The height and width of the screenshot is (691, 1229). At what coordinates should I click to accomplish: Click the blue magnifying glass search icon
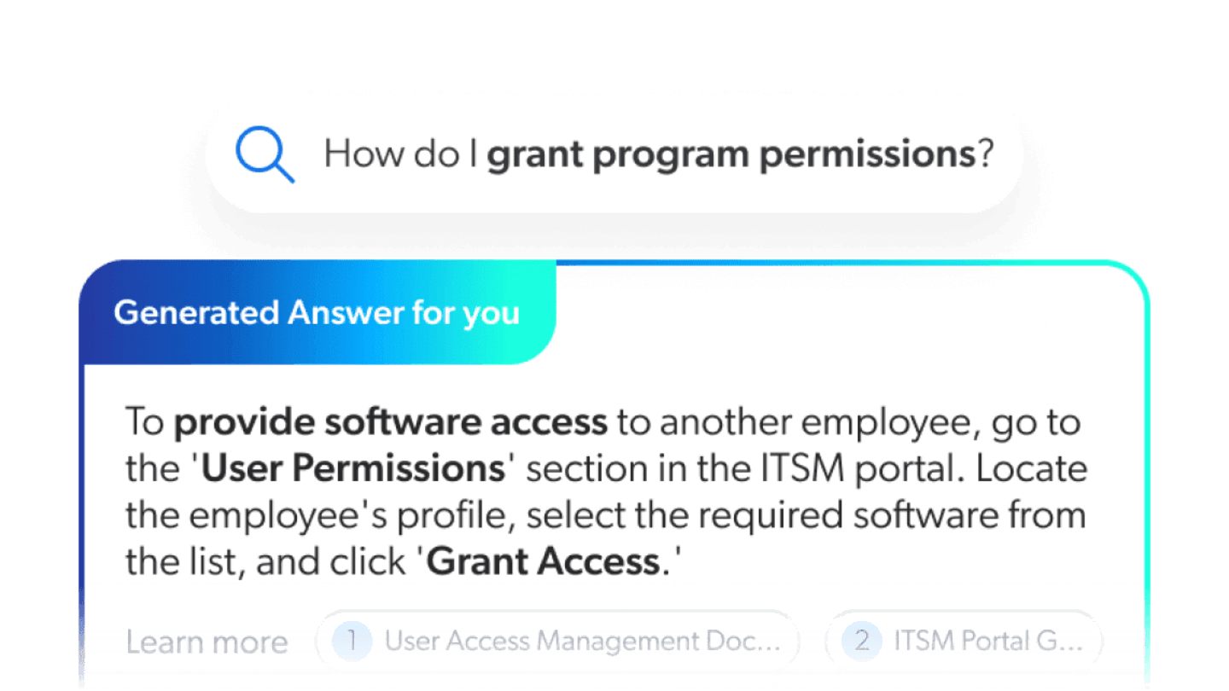coord(265,156)
